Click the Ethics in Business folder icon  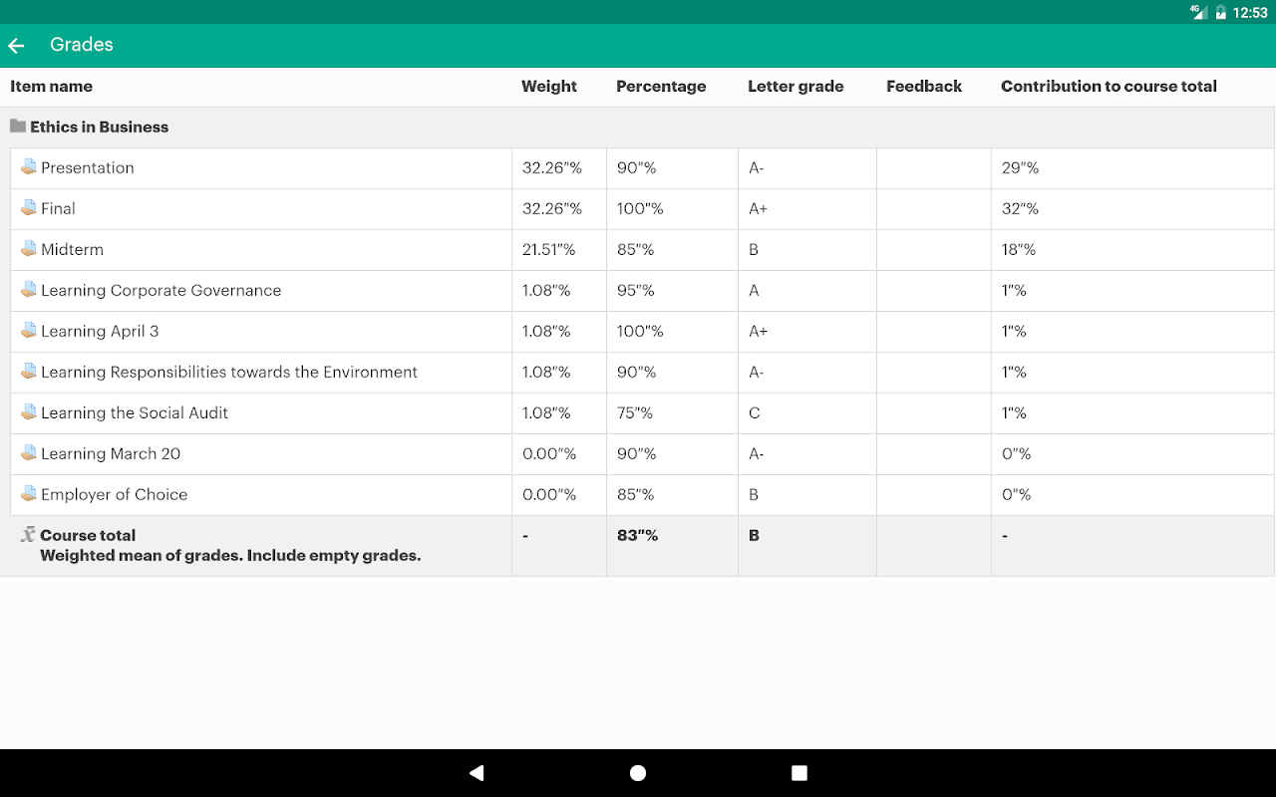click(18, 127)
